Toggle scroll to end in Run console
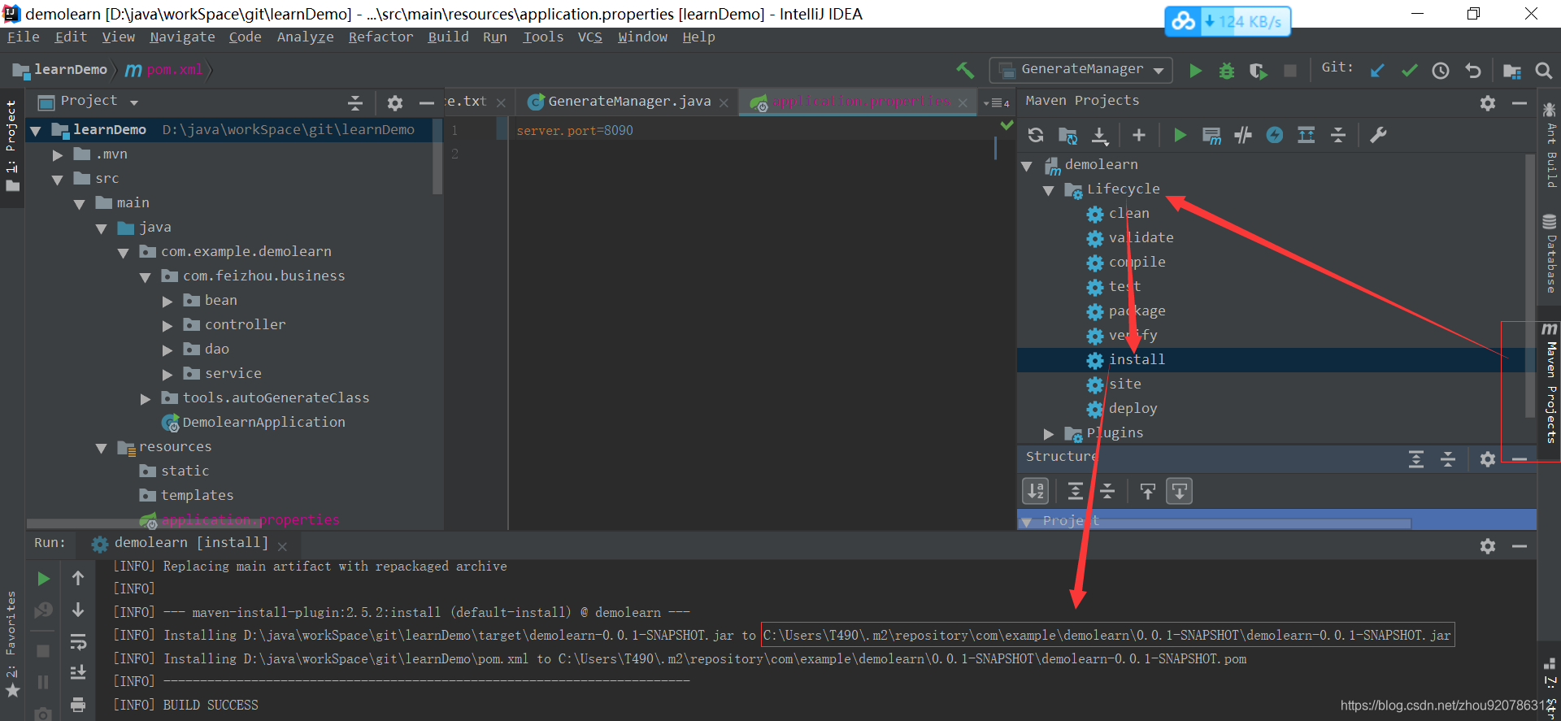 tap(78, 672)
